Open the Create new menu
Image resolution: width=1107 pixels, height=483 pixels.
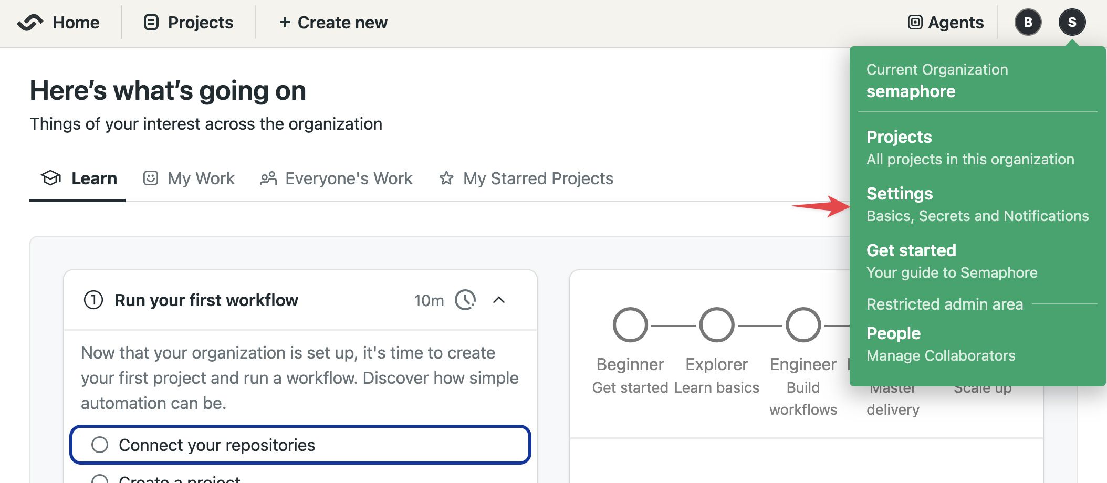[333, 23]
